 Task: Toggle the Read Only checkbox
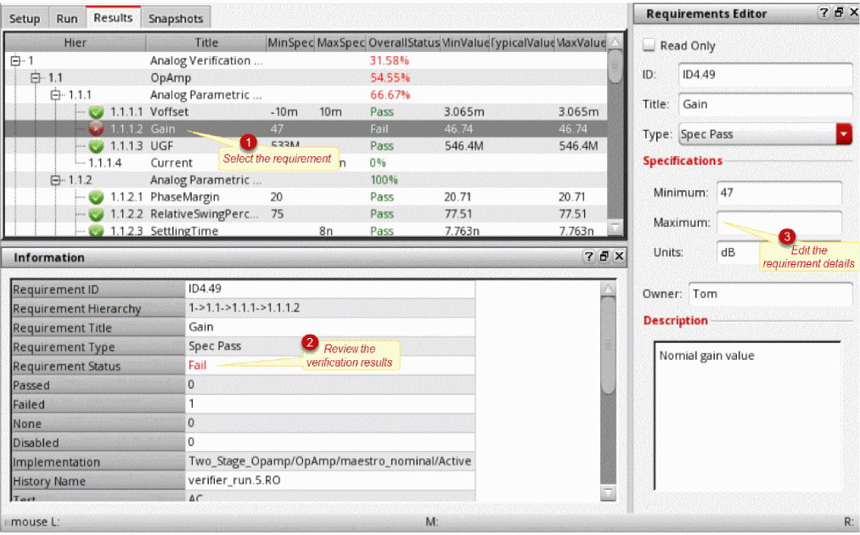click(x=649, y=46)
